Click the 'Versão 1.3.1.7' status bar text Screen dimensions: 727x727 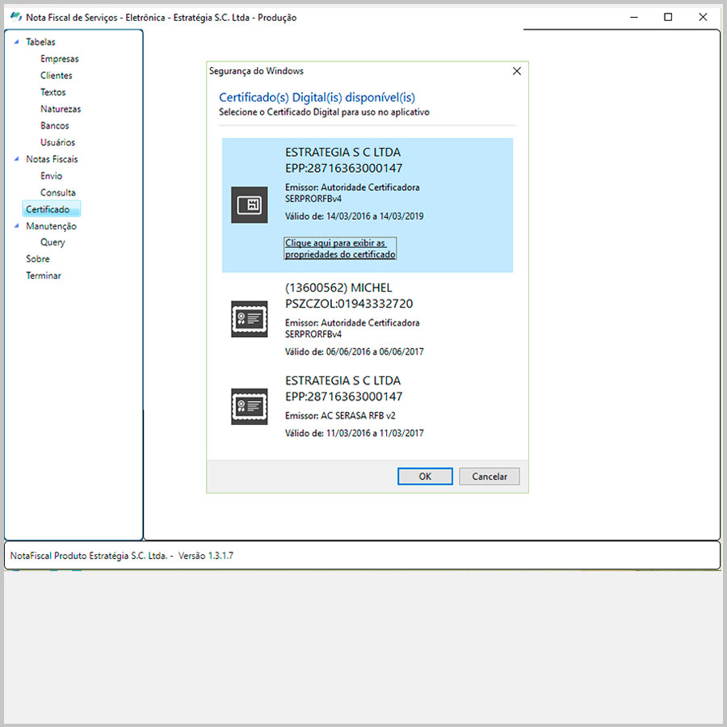[x=205, y=556]
